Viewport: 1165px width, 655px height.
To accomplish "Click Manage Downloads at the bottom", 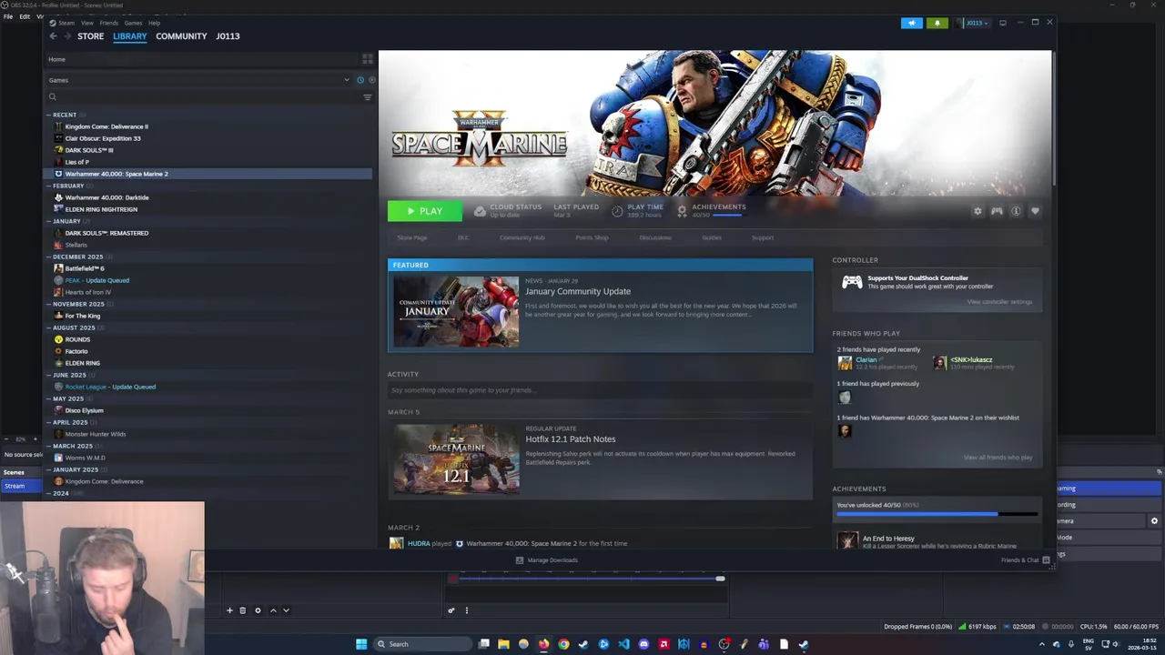I will click(x=552, y=560).
